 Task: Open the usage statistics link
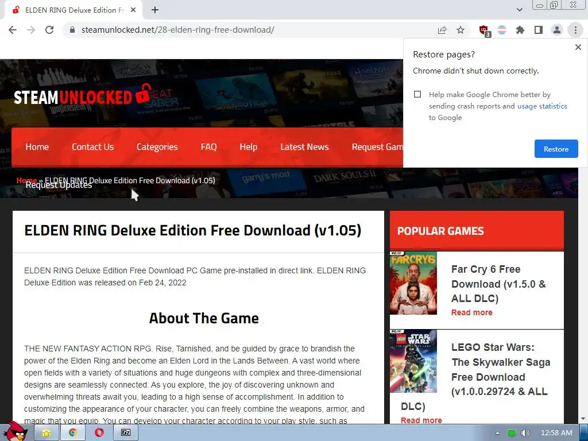coord(542,106)
